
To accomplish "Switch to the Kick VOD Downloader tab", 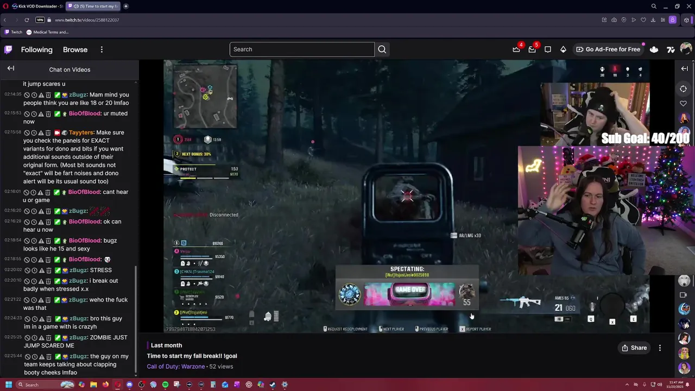I will [37, 7].
